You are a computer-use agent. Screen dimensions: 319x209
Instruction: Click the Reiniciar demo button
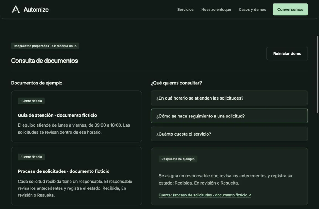point(287,54)
